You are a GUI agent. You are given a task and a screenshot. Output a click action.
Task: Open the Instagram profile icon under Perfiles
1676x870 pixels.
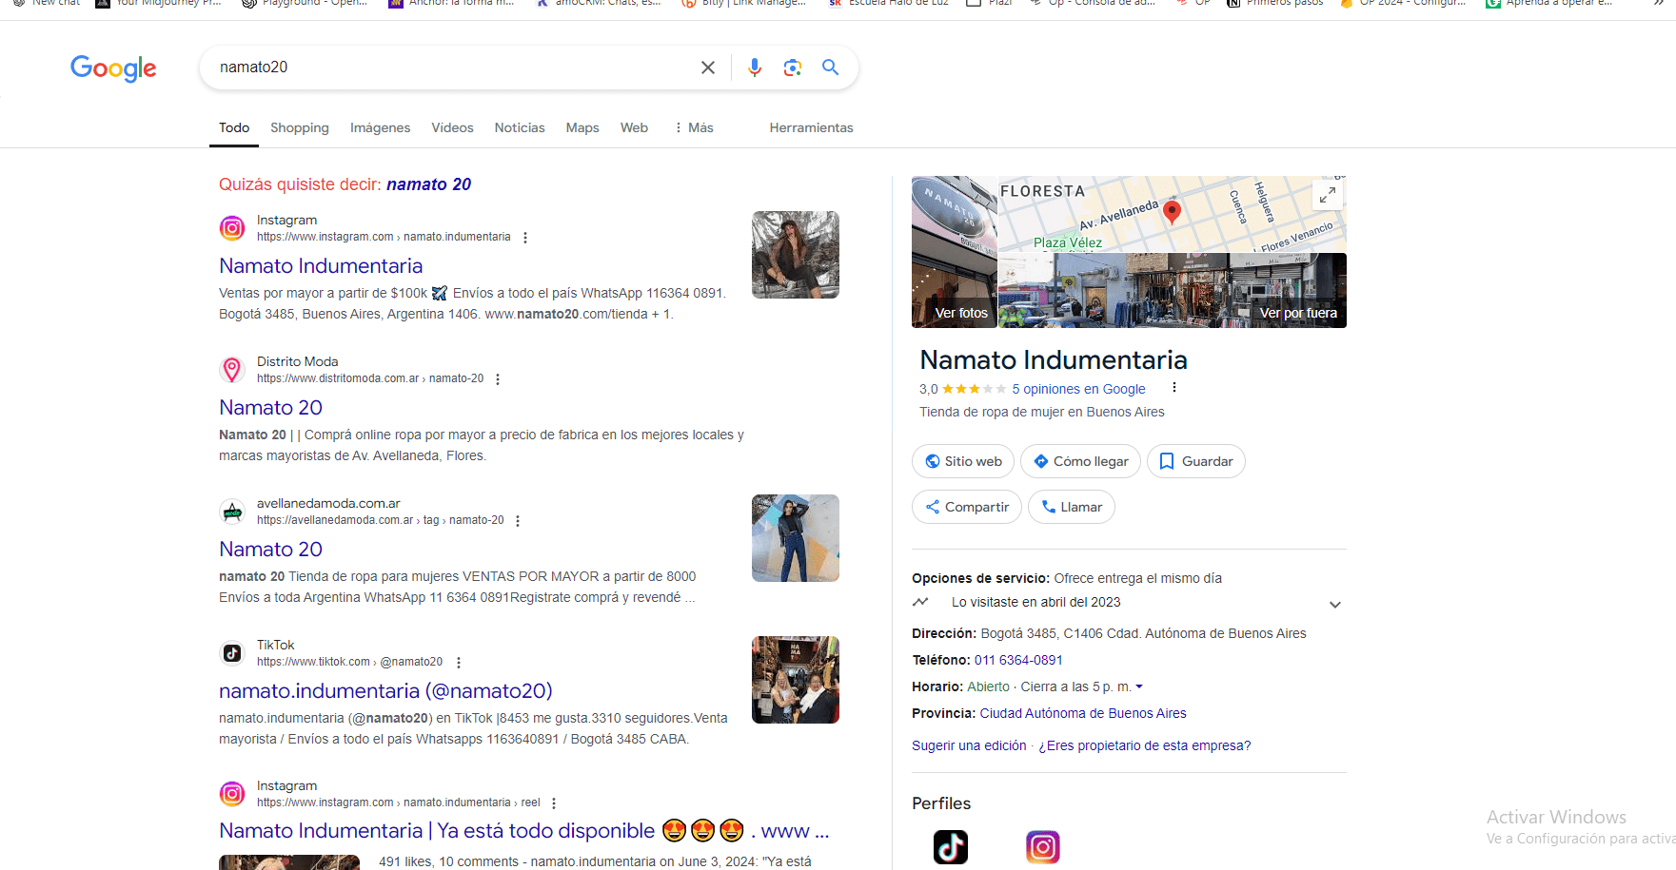(x=1043, y=847)
